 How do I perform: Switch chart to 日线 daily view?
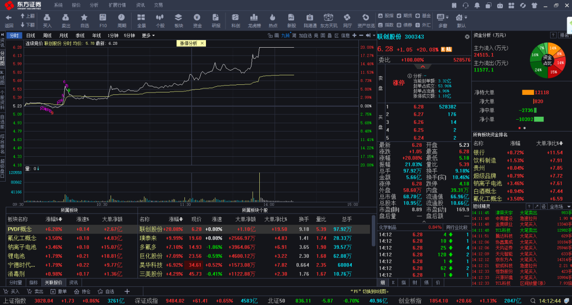pyautogui.click(x=31, y=35)
